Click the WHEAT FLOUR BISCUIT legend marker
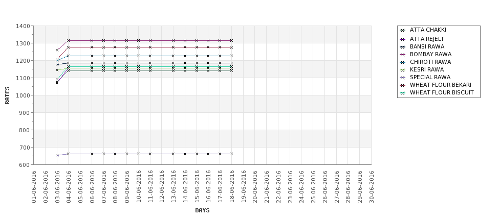This screenshot has height=219, width=499. pyautogui.click(x=403, y=93)
